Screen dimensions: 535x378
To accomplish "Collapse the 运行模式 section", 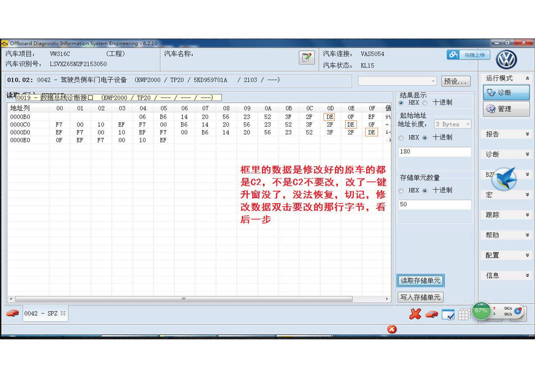I will point(527,78).
